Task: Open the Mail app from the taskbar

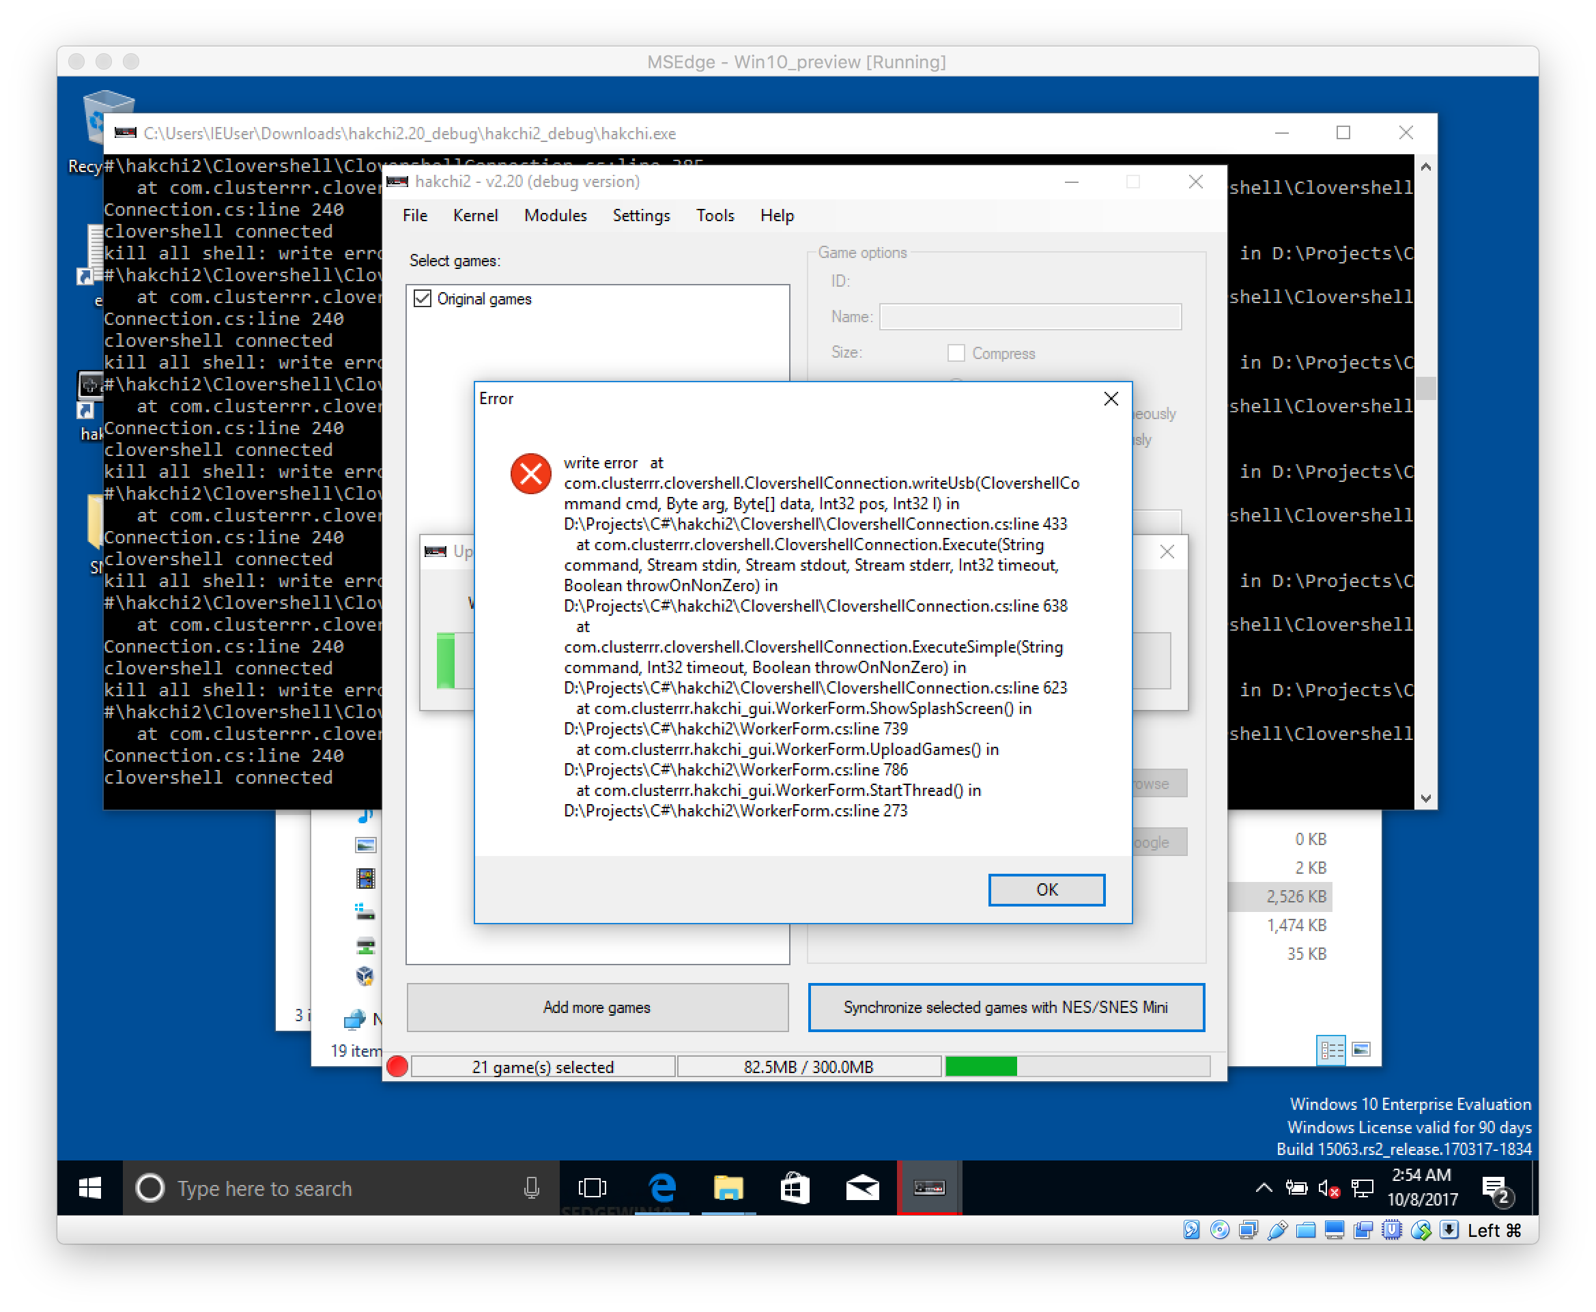Action: click(x=861, y=1187)
